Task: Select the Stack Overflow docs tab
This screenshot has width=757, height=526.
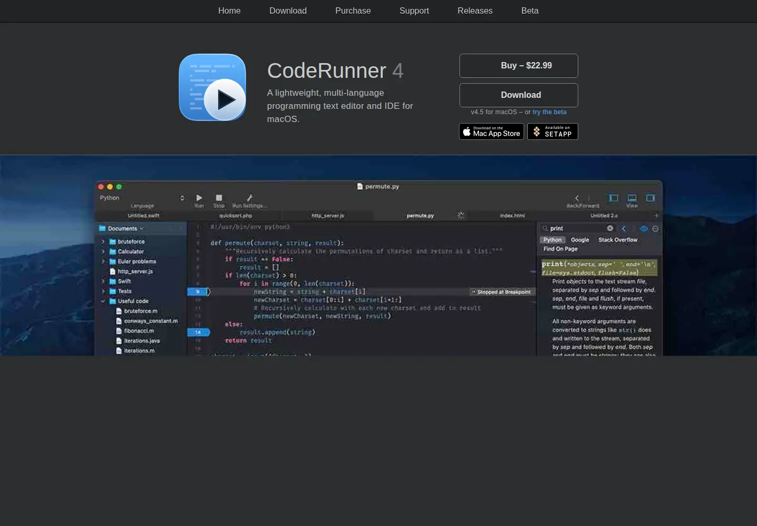Action: pyautogui.click(x=618, y=240)
